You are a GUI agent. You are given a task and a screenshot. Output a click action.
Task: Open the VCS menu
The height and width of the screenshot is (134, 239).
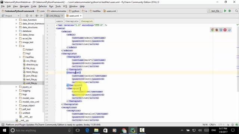tap(65, 6)
